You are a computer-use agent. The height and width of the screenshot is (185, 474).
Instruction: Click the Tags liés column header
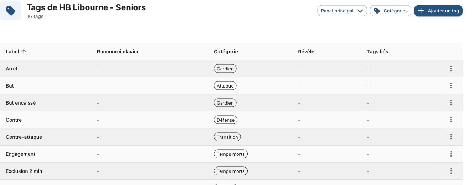pyautogui.click(x=378, y=52)
